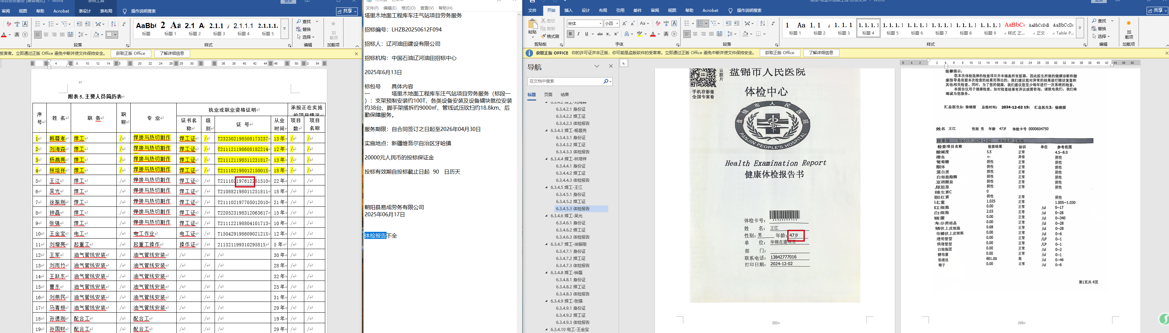
Task: Switch to the 页面 tab in navigation pane
Action: [548, 95]
